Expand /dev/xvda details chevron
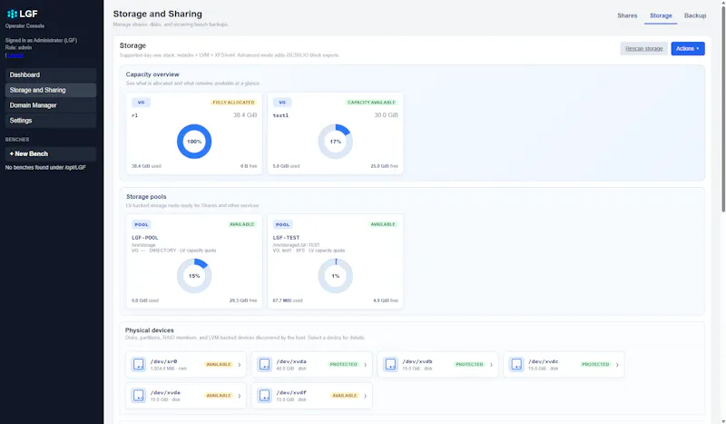This screenshot has width=726, height=424. pos(366,365)
